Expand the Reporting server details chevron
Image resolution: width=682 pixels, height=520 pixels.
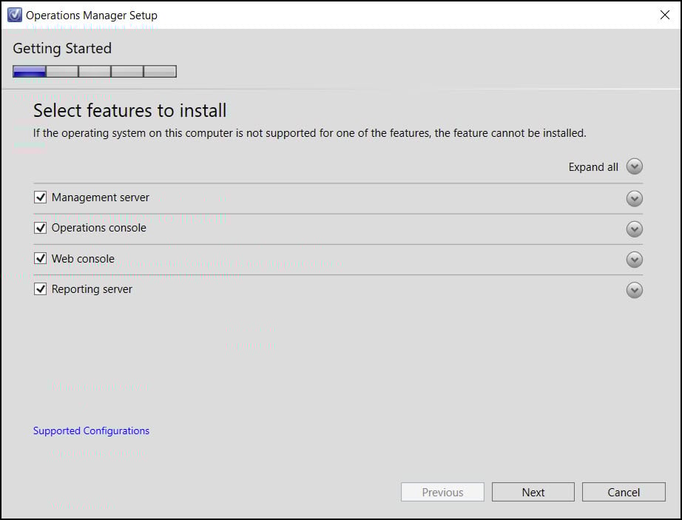tap(634, 290)
